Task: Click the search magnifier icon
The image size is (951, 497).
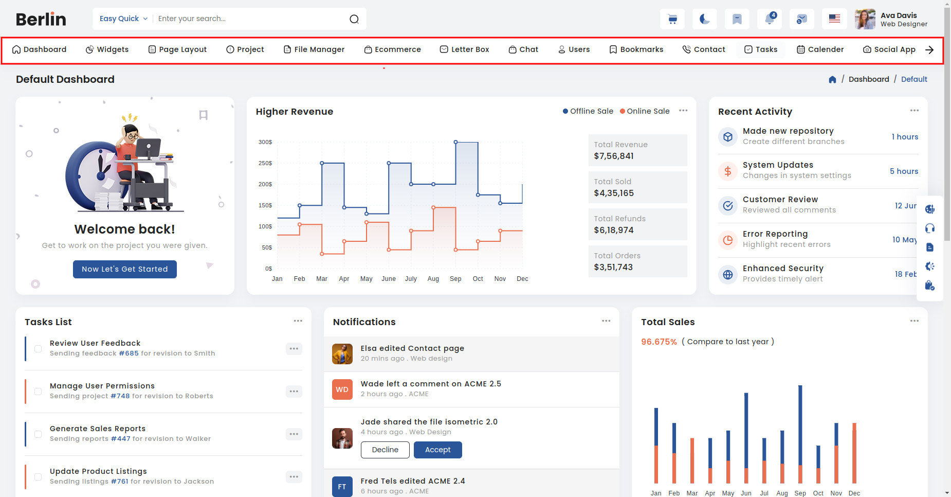Action: point(354,19)
